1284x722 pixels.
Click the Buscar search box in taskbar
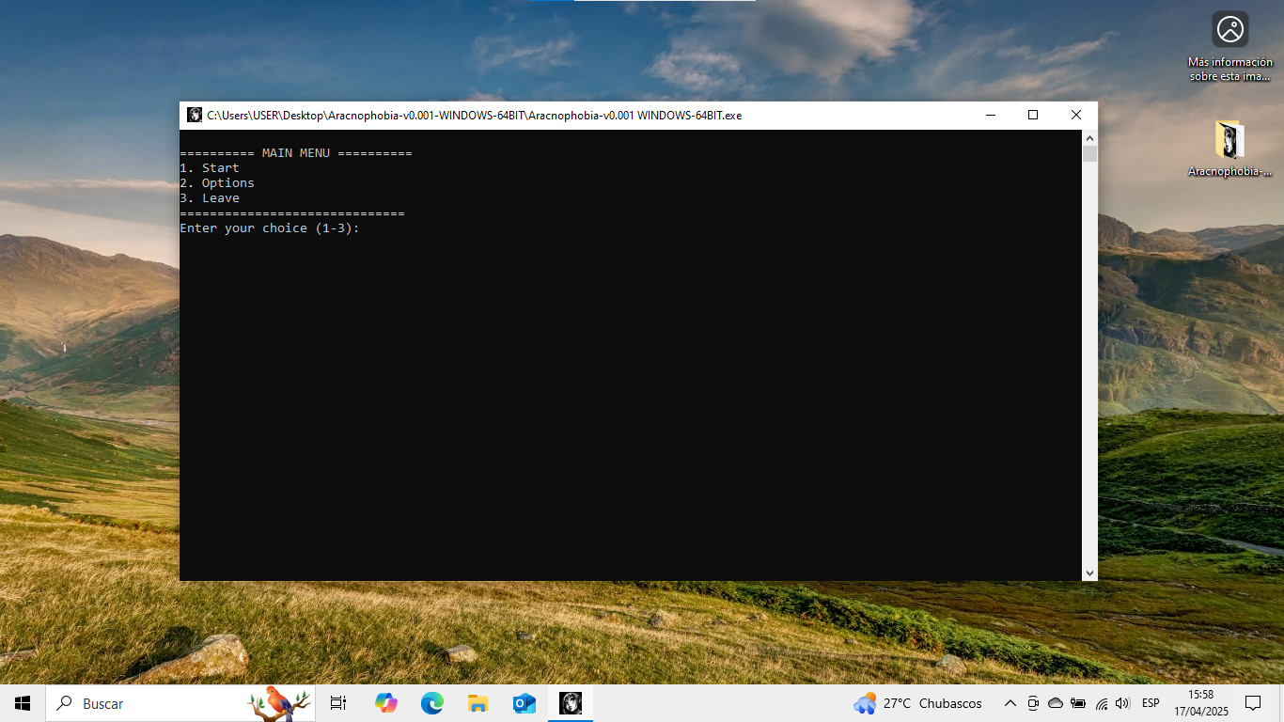180,703
